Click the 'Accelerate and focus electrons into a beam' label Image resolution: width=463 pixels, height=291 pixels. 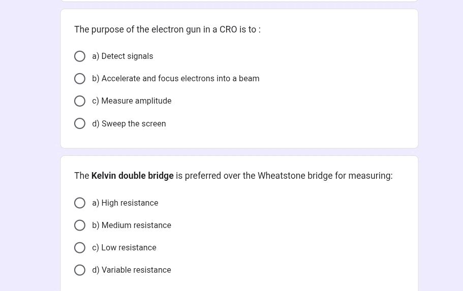(176, 79)
